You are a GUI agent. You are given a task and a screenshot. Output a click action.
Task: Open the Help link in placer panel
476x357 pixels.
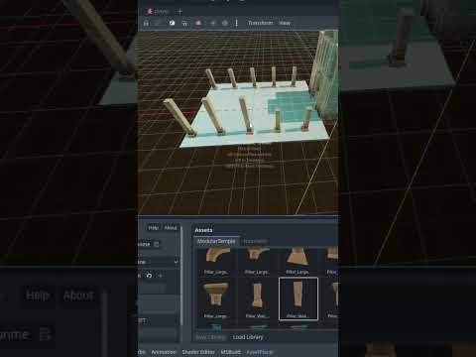tap(153, 228)
